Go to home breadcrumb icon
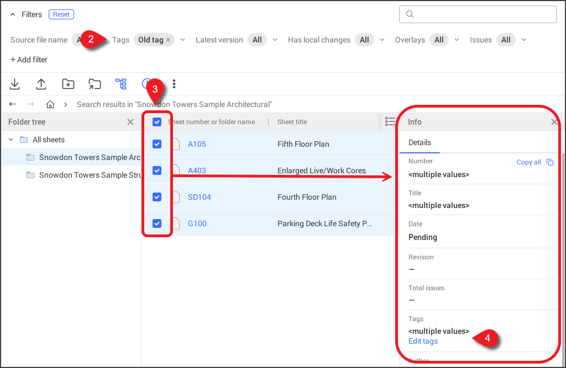Screen dimensions: 566x368 [x=50, y=104]
